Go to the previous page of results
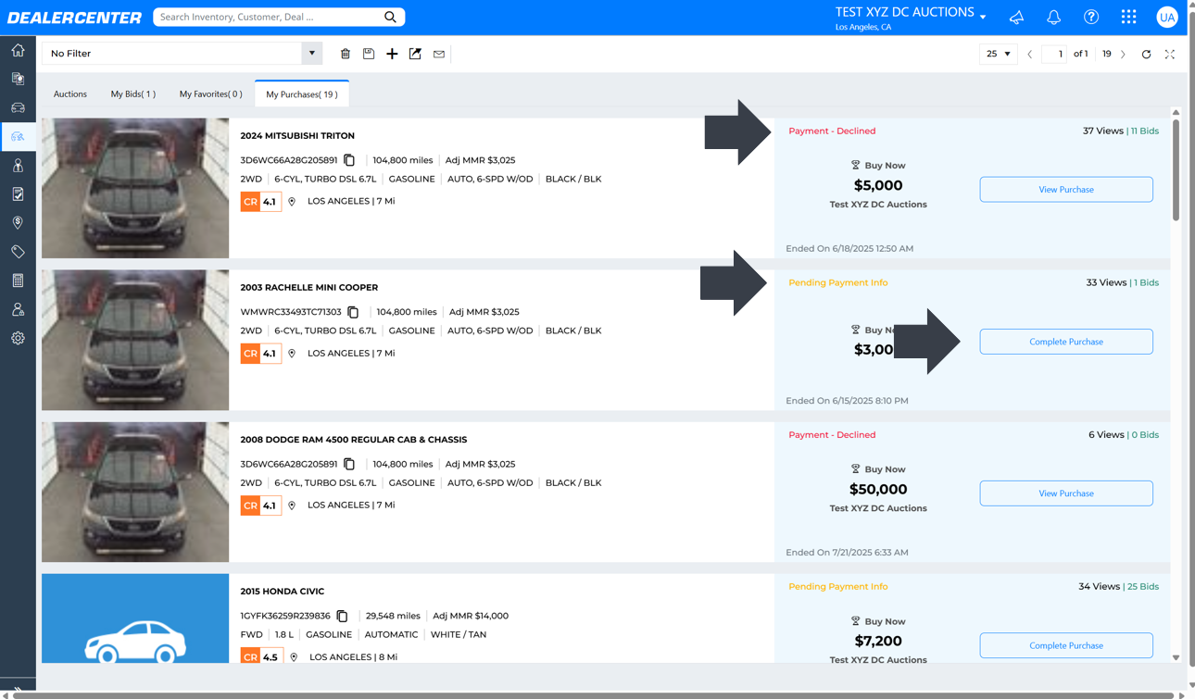 1029,54
